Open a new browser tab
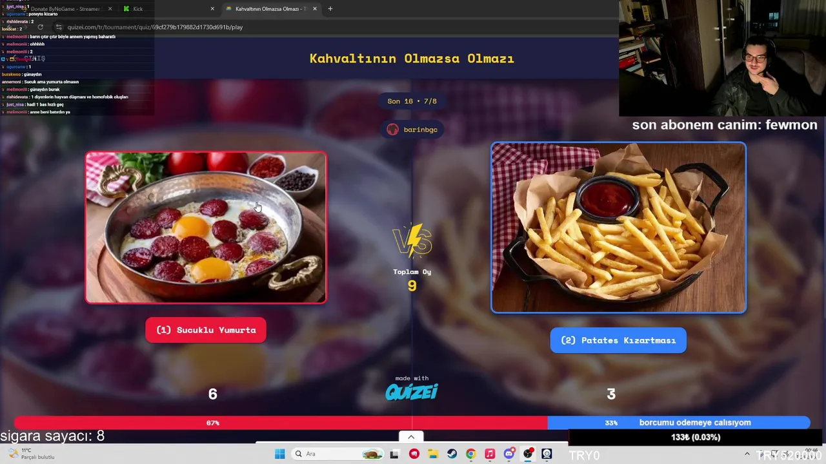Image resolution: width=826 pixels, height=464 pixels. point(330,9)
